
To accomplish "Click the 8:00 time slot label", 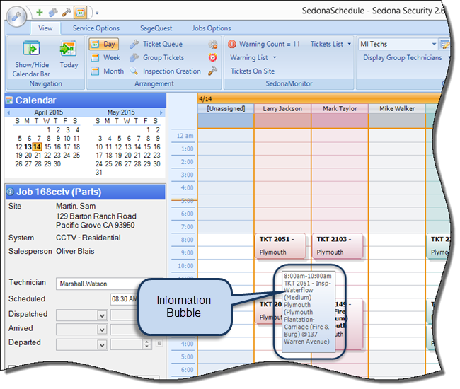I will pyautogui.click(x=187, y=240).
